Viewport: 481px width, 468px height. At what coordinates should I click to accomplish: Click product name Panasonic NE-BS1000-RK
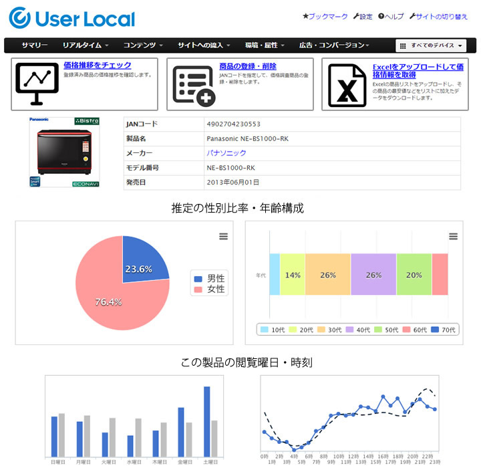click(248, 138)
